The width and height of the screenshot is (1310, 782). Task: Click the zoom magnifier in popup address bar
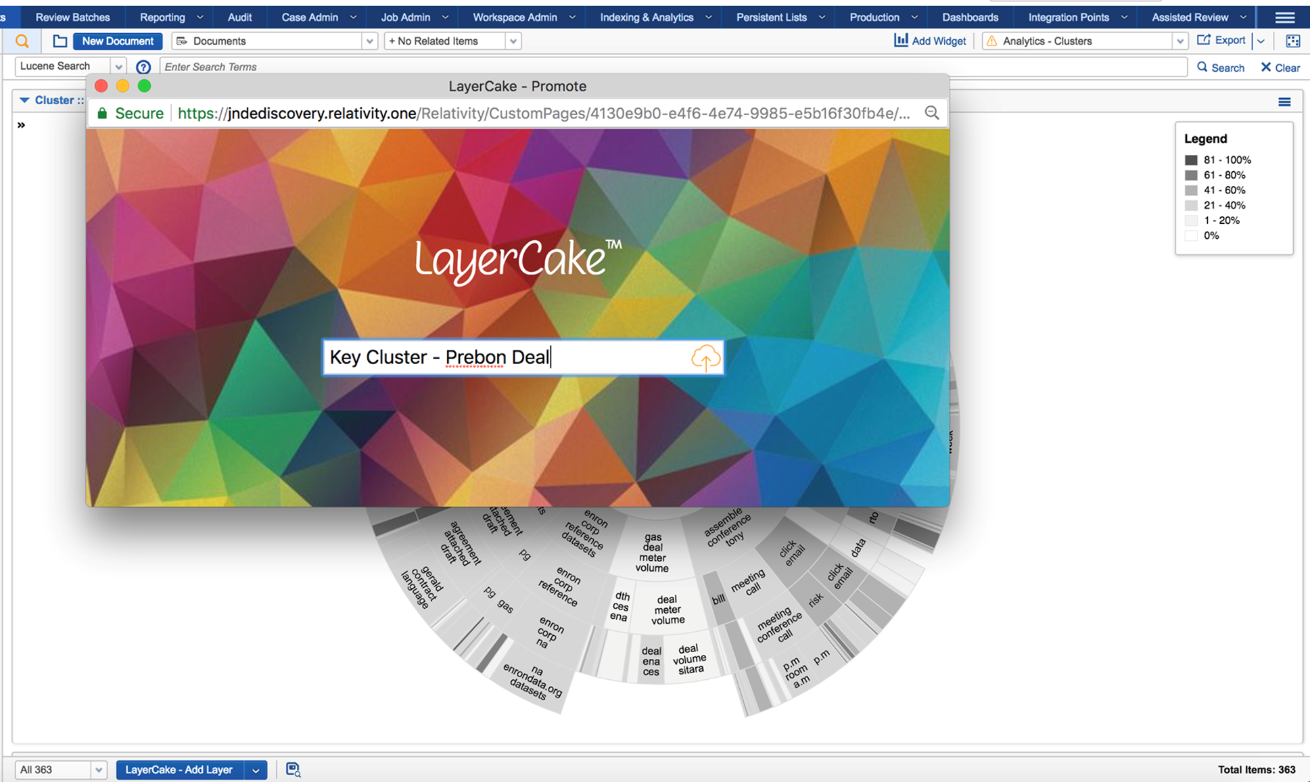(x=931, y=113)
